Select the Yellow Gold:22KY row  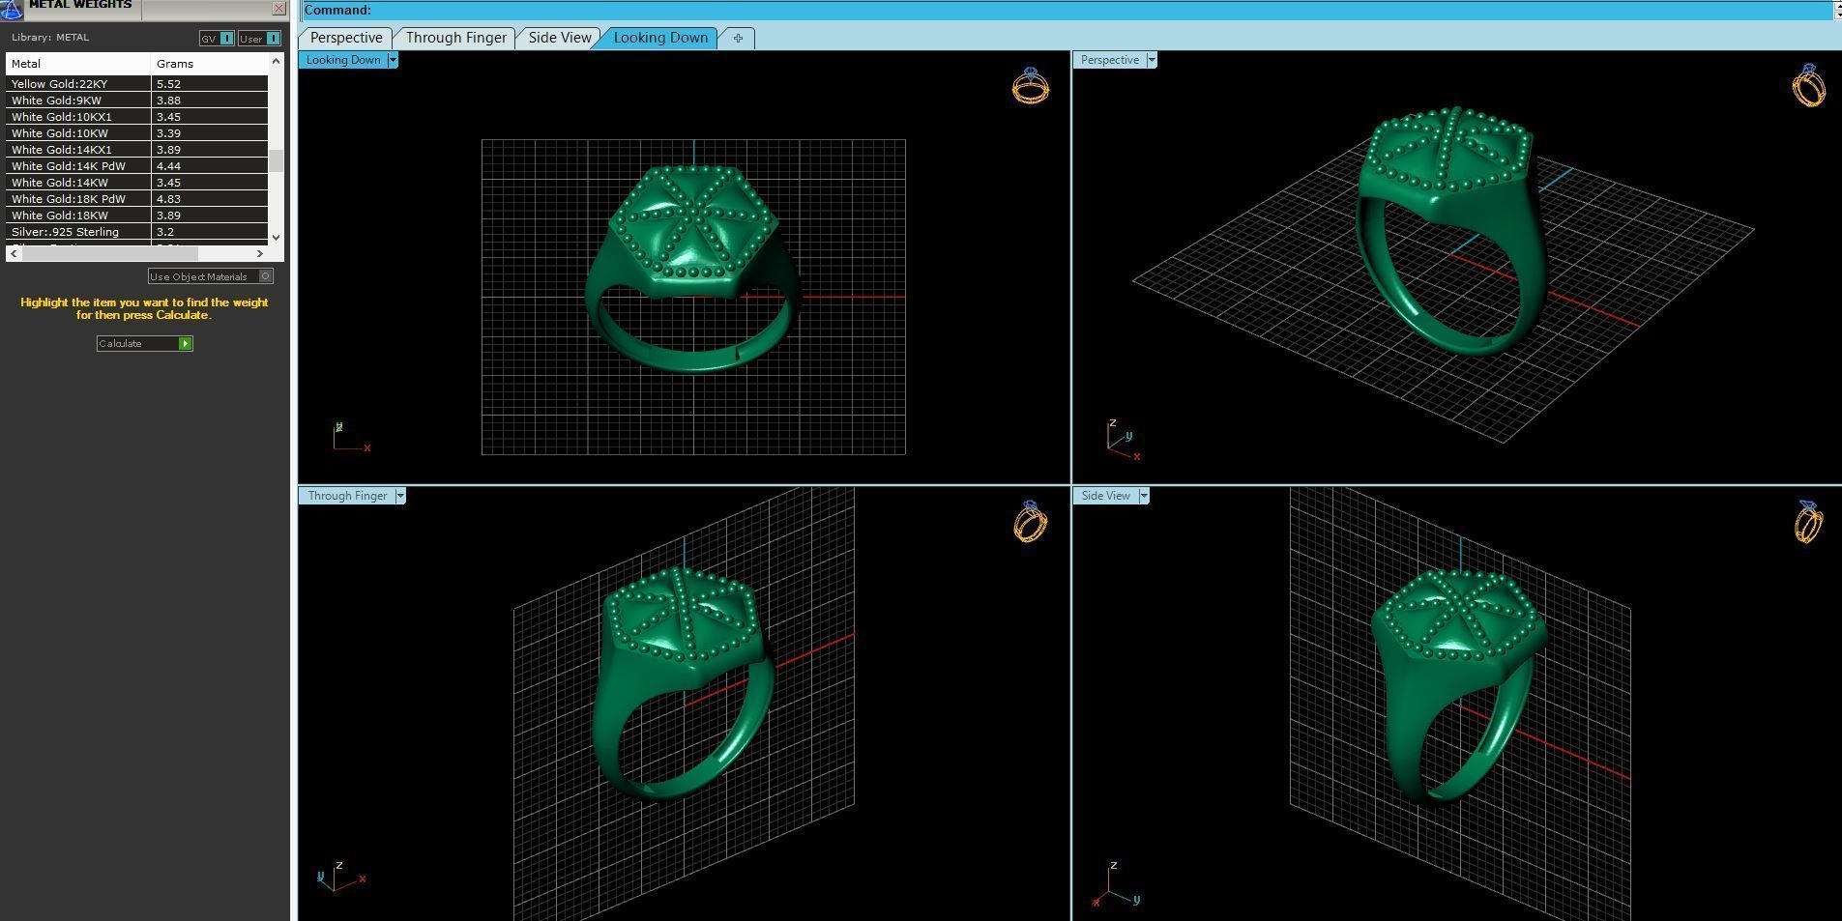(136, 84)
